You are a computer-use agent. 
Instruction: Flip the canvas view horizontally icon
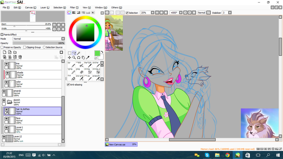click(x=208, y=13)
